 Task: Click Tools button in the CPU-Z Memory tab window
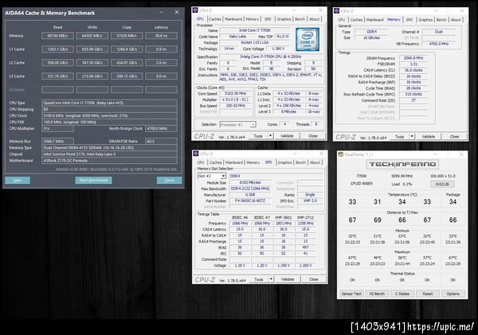[x=400, y=136]
